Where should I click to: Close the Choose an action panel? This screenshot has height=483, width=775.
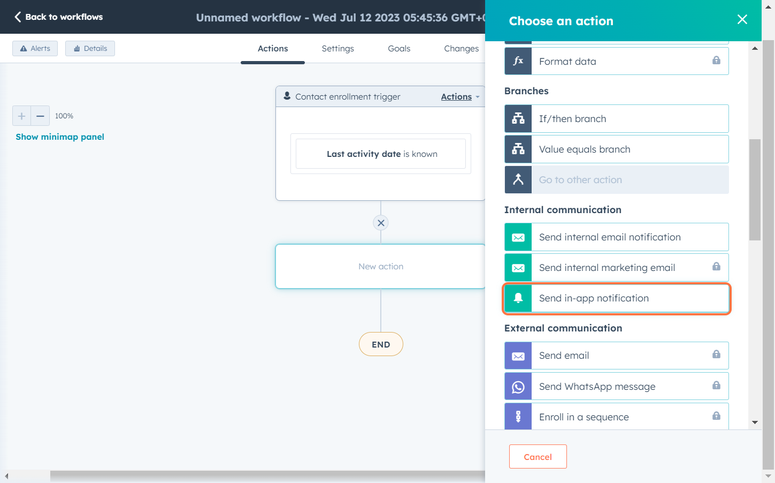[742, 20]
